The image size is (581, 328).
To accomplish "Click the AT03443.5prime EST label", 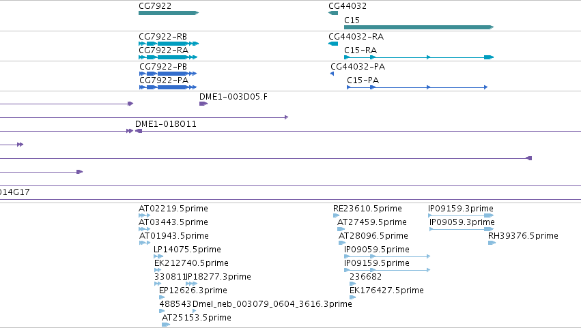I will [x=173, y=222].
